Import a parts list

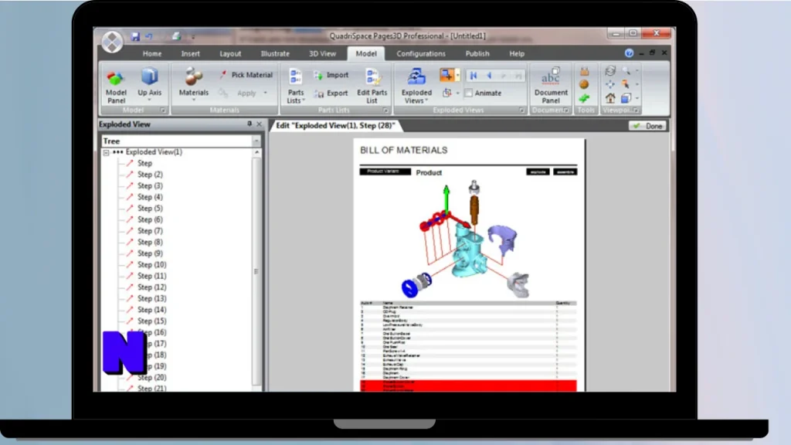(x=331, y=75)
